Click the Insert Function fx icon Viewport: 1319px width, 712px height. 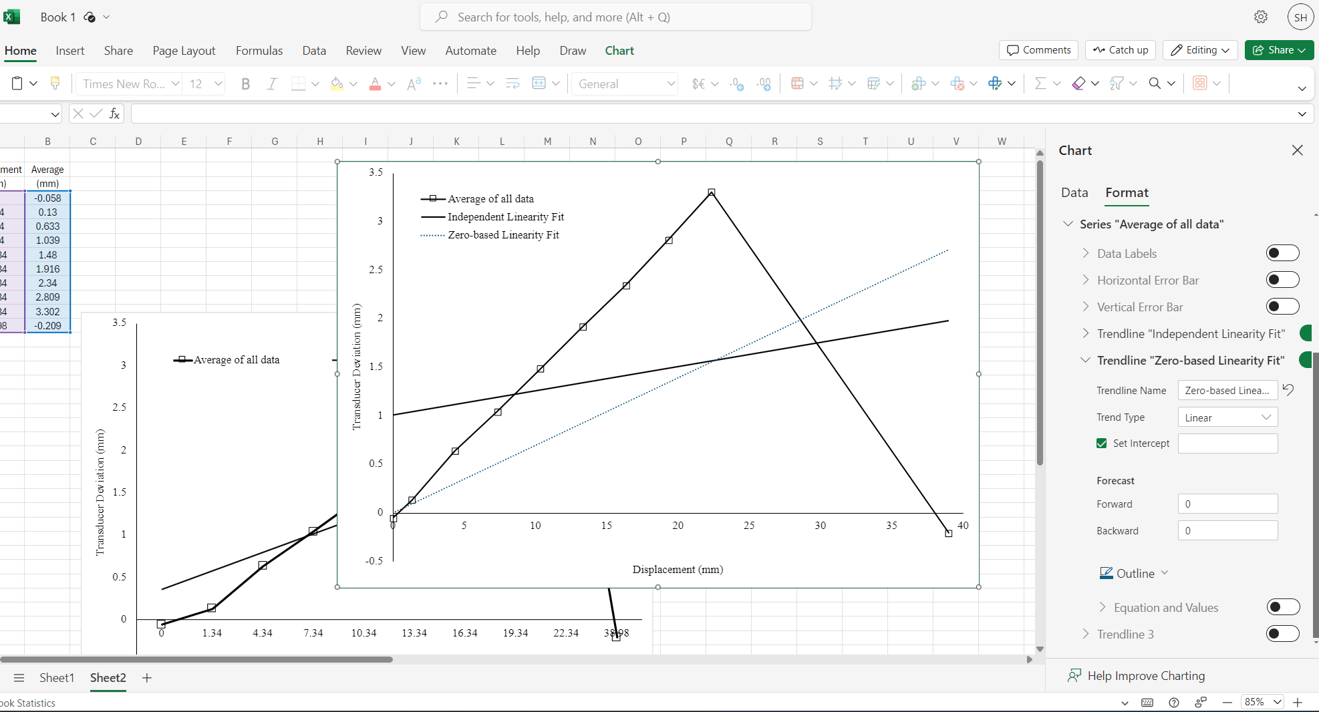tap(115, 114)
